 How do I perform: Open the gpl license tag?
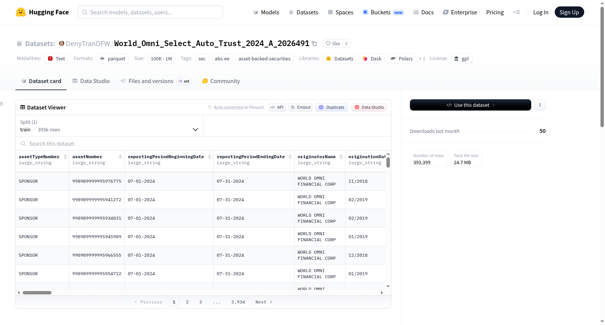(x=462, y=59)
